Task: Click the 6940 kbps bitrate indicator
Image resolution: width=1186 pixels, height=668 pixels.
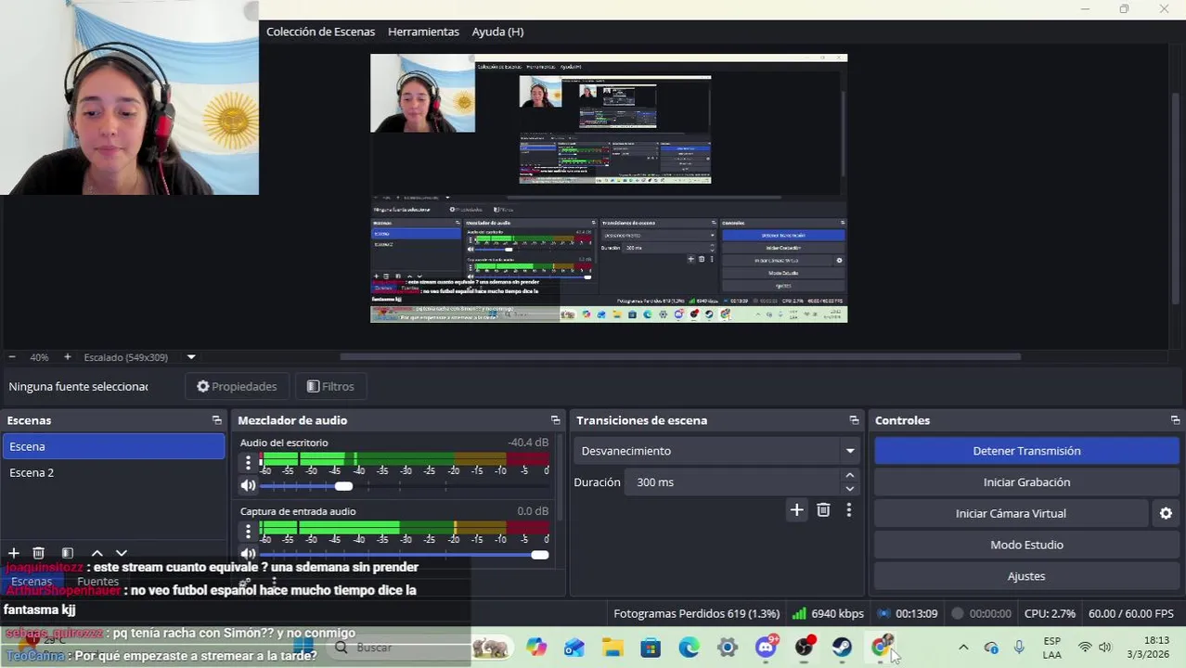Action: click(829, 613)
